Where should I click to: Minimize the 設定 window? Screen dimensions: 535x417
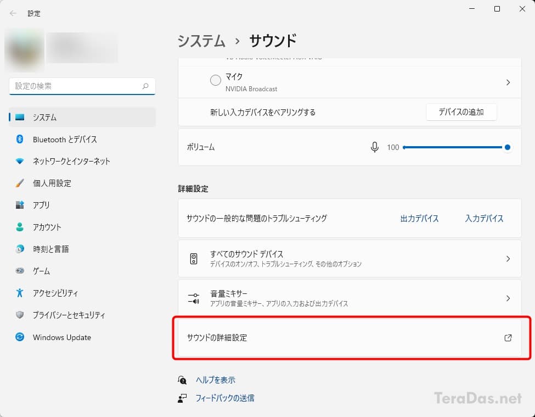tap(472, 9)
